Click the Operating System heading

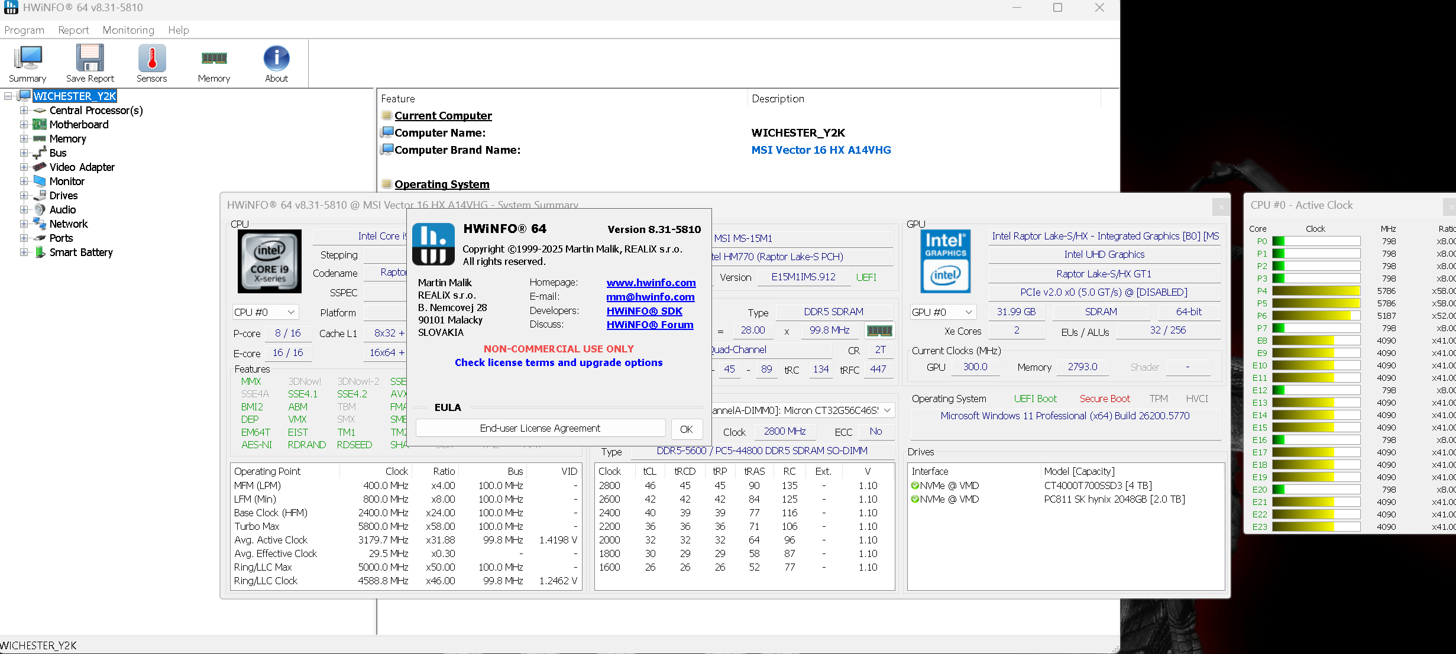[x=442, y=184]
